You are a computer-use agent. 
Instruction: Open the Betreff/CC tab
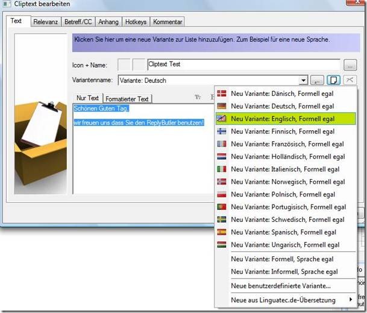click(78, 22)
